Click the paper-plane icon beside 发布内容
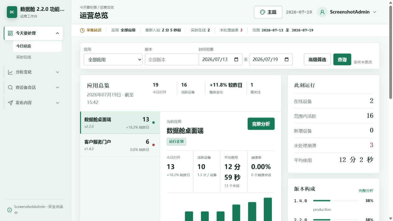 point(10,103)
